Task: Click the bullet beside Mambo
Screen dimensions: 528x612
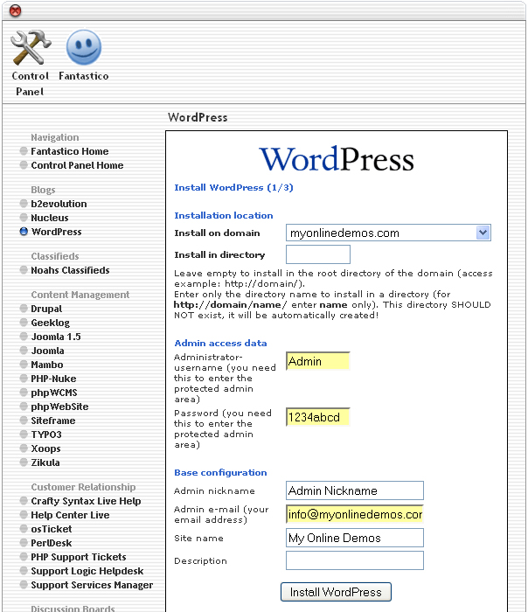Action: click(x=24, y=365)
